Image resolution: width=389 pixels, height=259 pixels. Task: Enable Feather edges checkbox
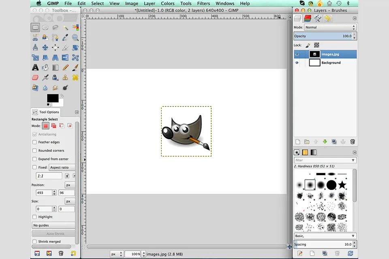(34, 142)
